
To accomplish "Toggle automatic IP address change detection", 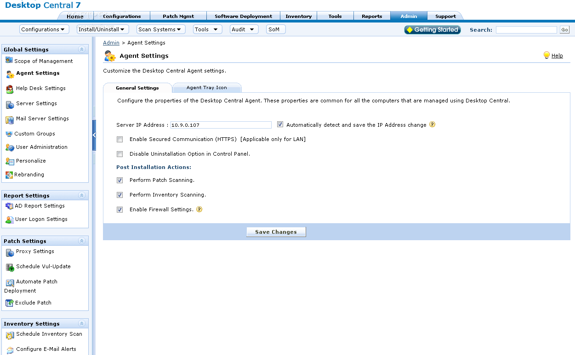I will click(280, 124).
